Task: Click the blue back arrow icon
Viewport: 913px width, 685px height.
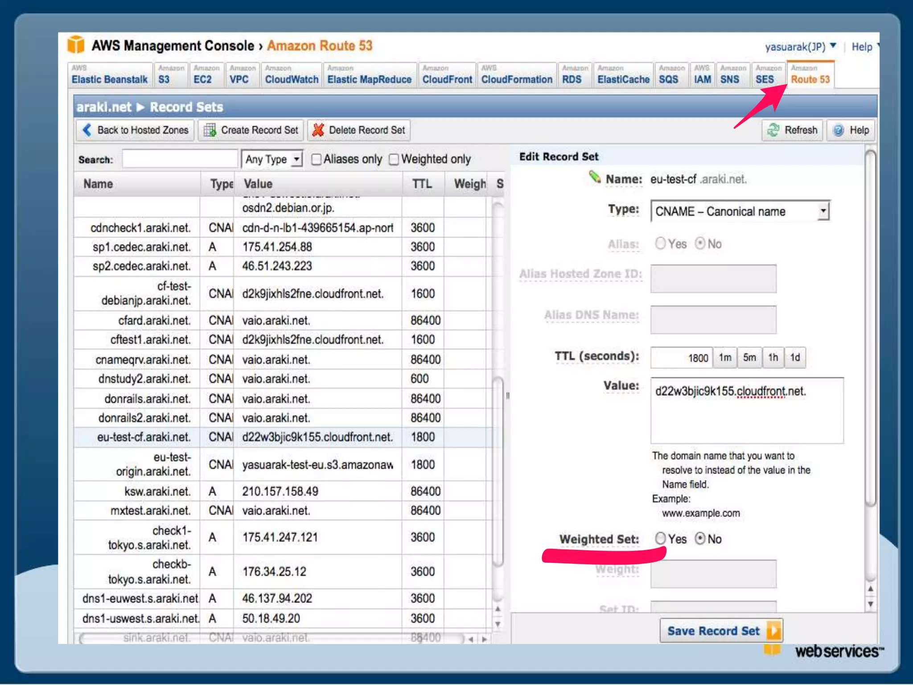Action: click(x=87, y=130)
